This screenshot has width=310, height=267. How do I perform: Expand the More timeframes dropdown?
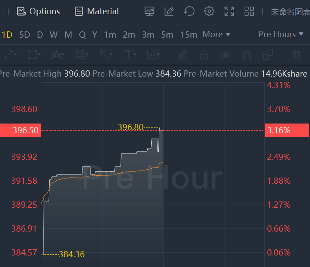216,35
